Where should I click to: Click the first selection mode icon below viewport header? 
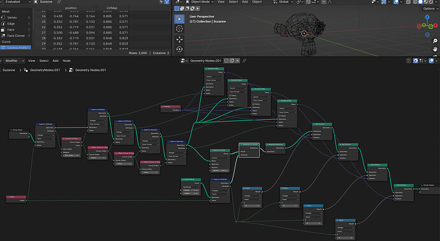click(177, 9)
